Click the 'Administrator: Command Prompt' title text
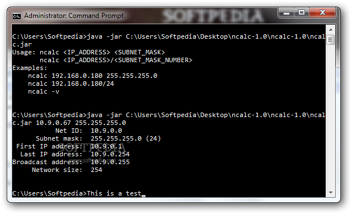The height and width of the screenshot is (214, 352). tap(74, 16)
